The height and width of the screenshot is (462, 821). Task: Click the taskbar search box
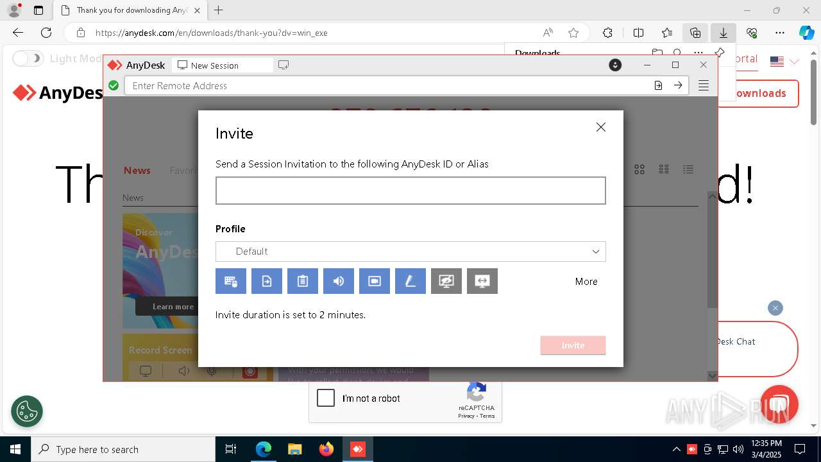[123, 449]
